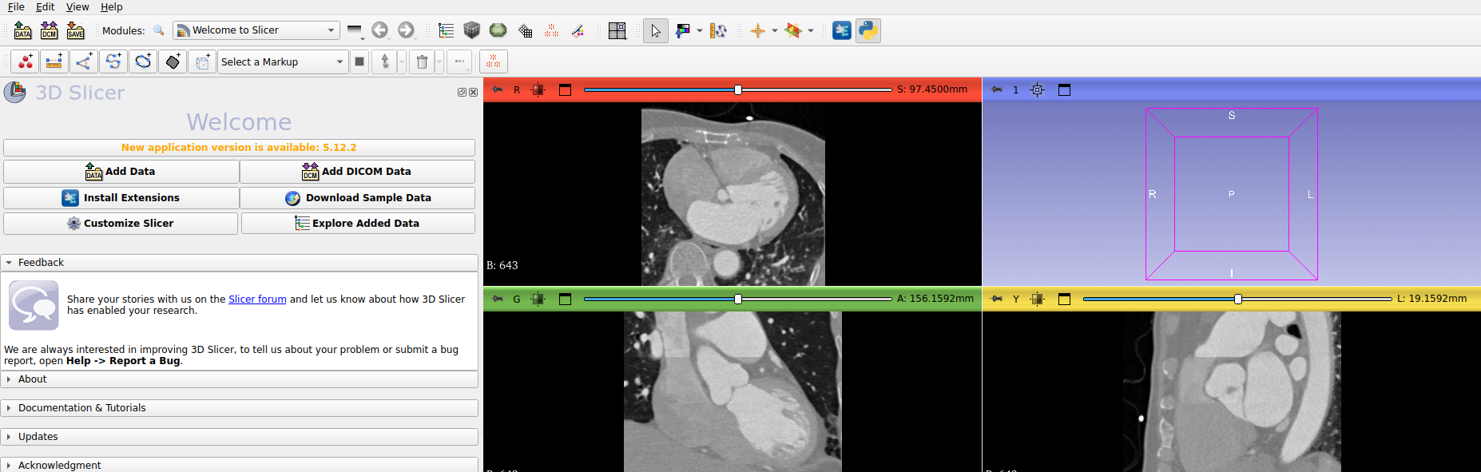Click the delete markup trash icon
Screen dimensions: 1481x472
click(x=422, y=61)
